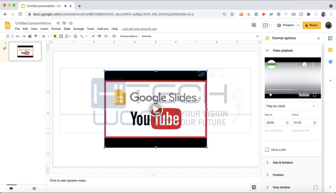Open the Insert menu

44,29
